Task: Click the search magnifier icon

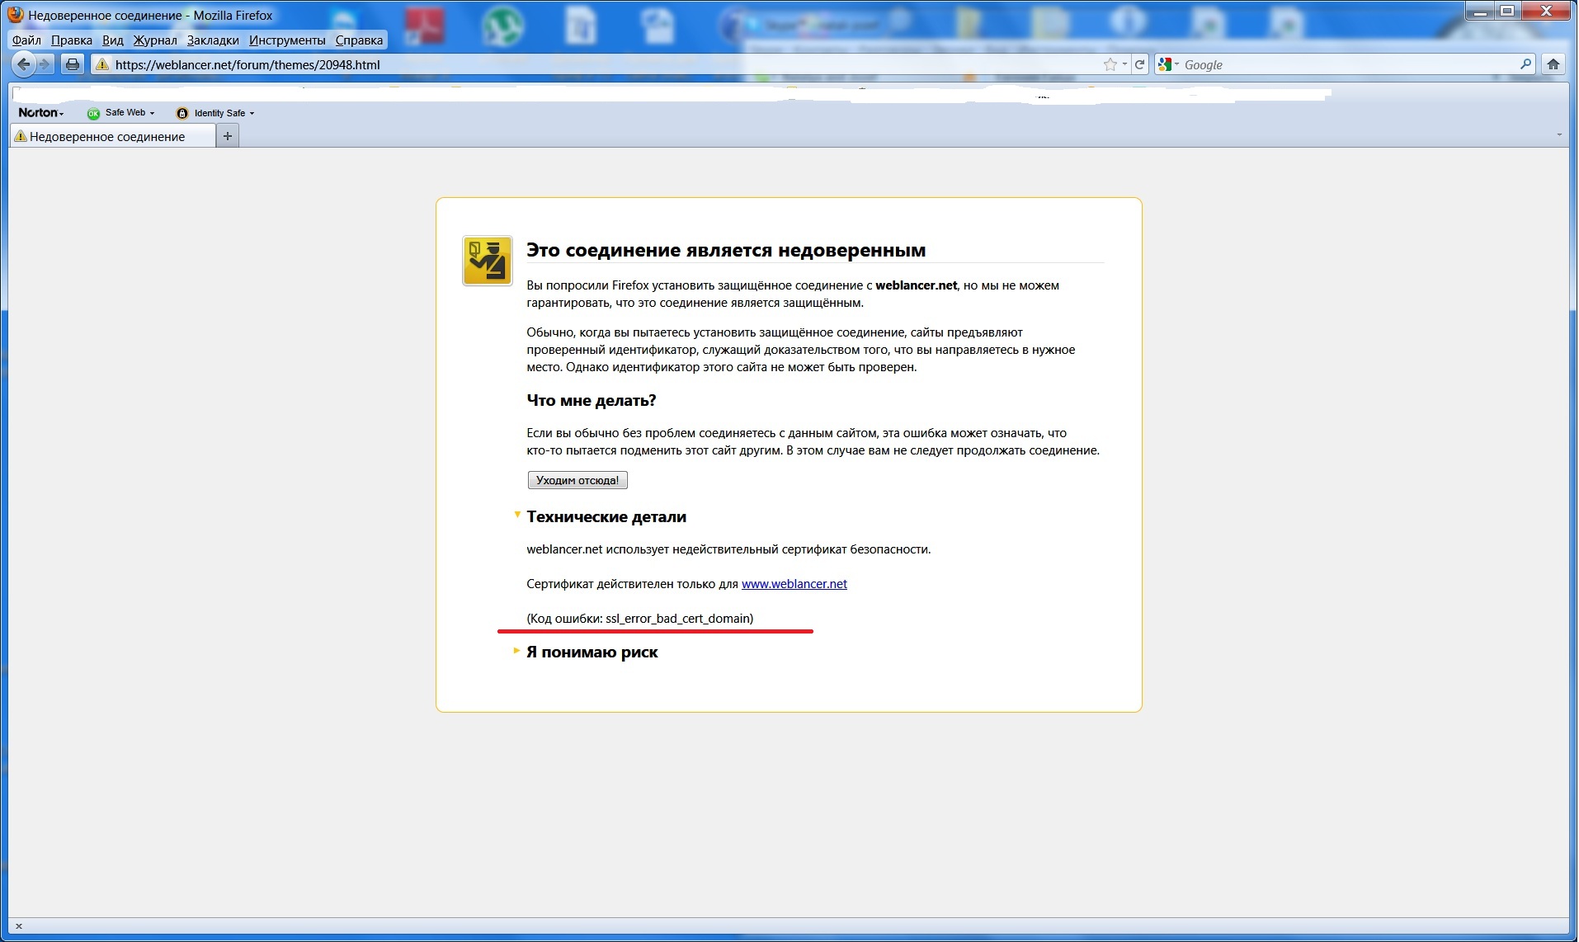Action: coord(1525,64)
